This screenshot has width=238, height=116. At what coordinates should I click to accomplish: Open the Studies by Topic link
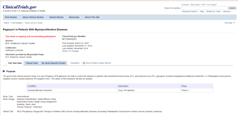[x=214, y=11]
